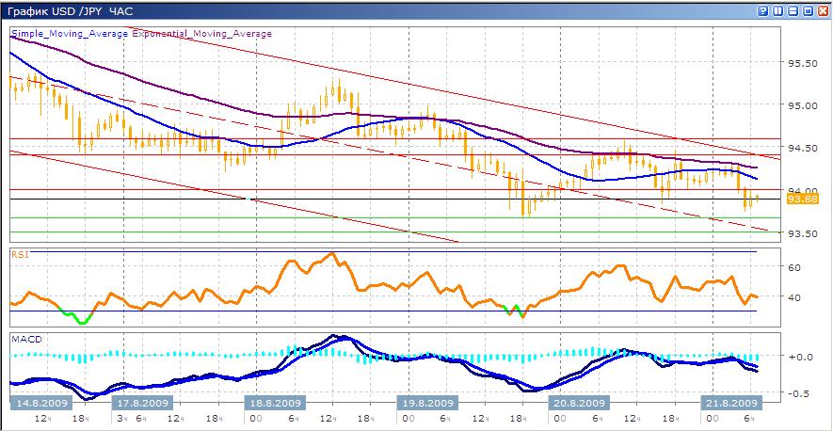Click the RSI indicator label
This screenshot has width=833, height=431.
20,253
